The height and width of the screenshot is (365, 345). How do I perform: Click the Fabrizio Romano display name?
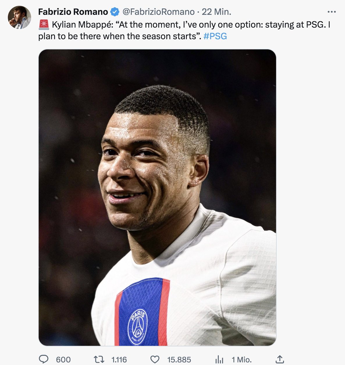click(73, 12)
